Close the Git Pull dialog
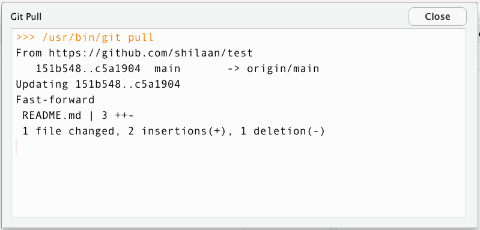Viewport: 480px width, 230px height. click(x=437, y=17)
